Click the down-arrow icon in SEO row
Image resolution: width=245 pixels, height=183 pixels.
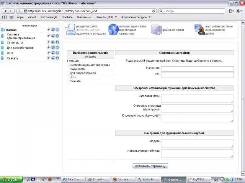[x=57, y=53]
